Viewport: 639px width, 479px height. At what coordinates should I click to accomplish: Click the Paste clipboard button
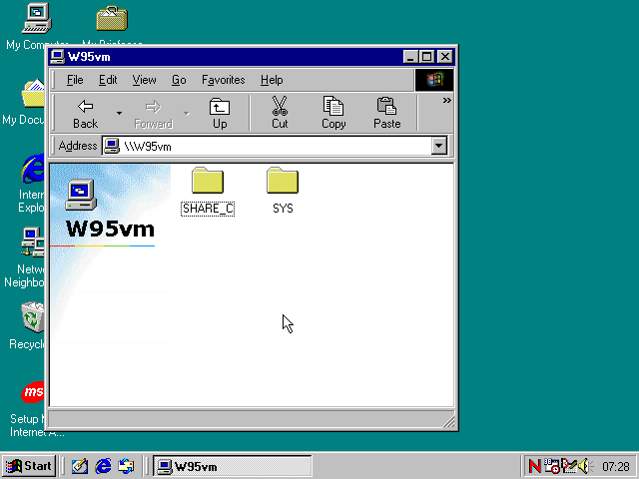(x=386, y=113)
